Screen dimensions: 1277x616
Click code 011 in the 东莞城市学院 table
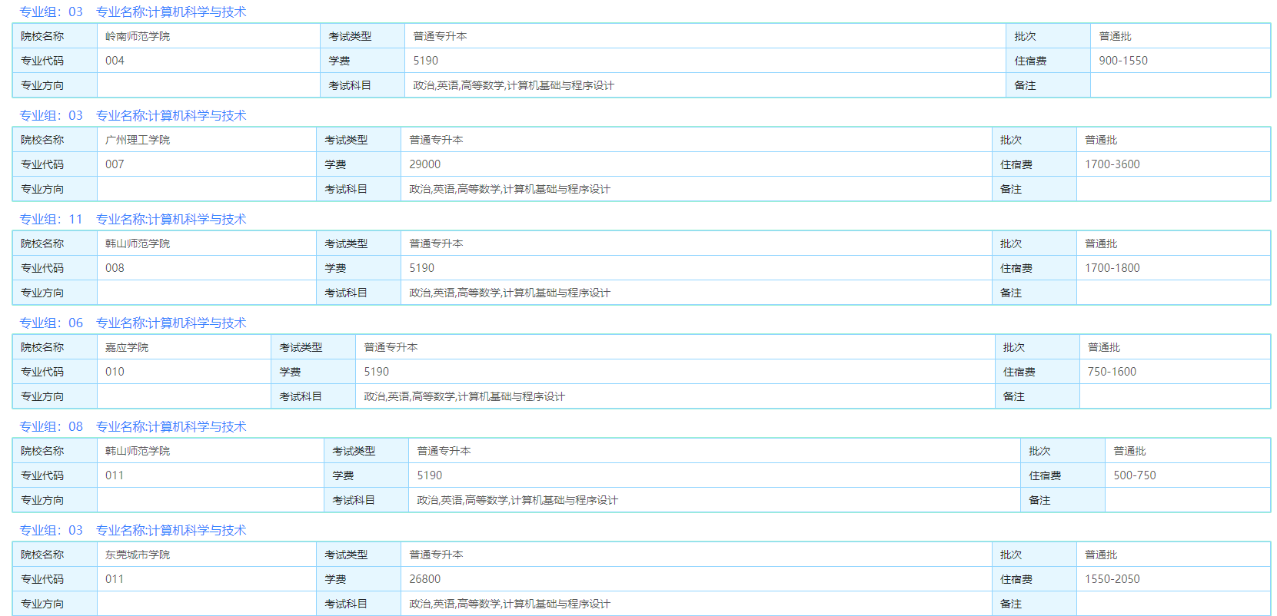(115, 579)
